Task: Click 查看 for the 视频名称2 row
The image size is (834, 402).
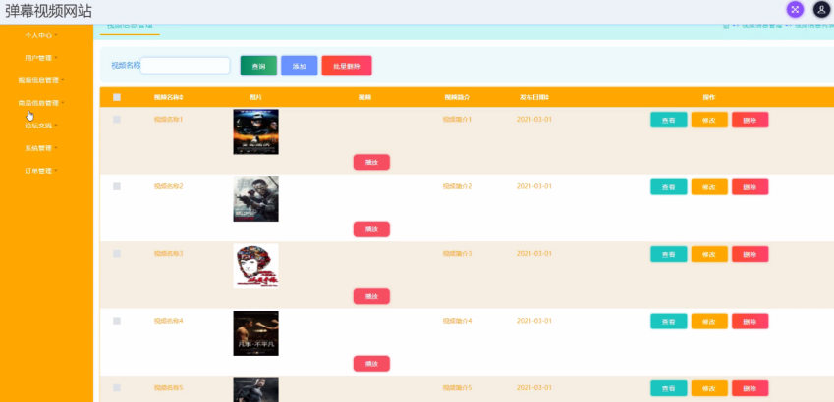Action: (x=669, y=187)
